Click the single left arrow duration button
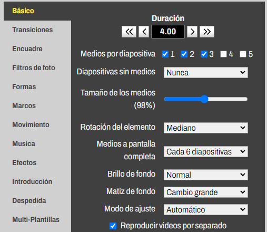 click(x=144, y=32)
